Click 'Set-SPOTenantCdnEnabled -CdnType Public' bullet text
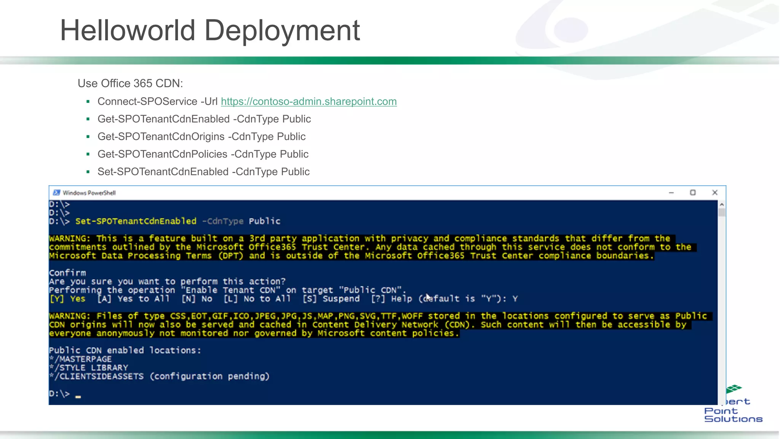The height and width of the screenshot is (439, 780). (x=203, y=171)
